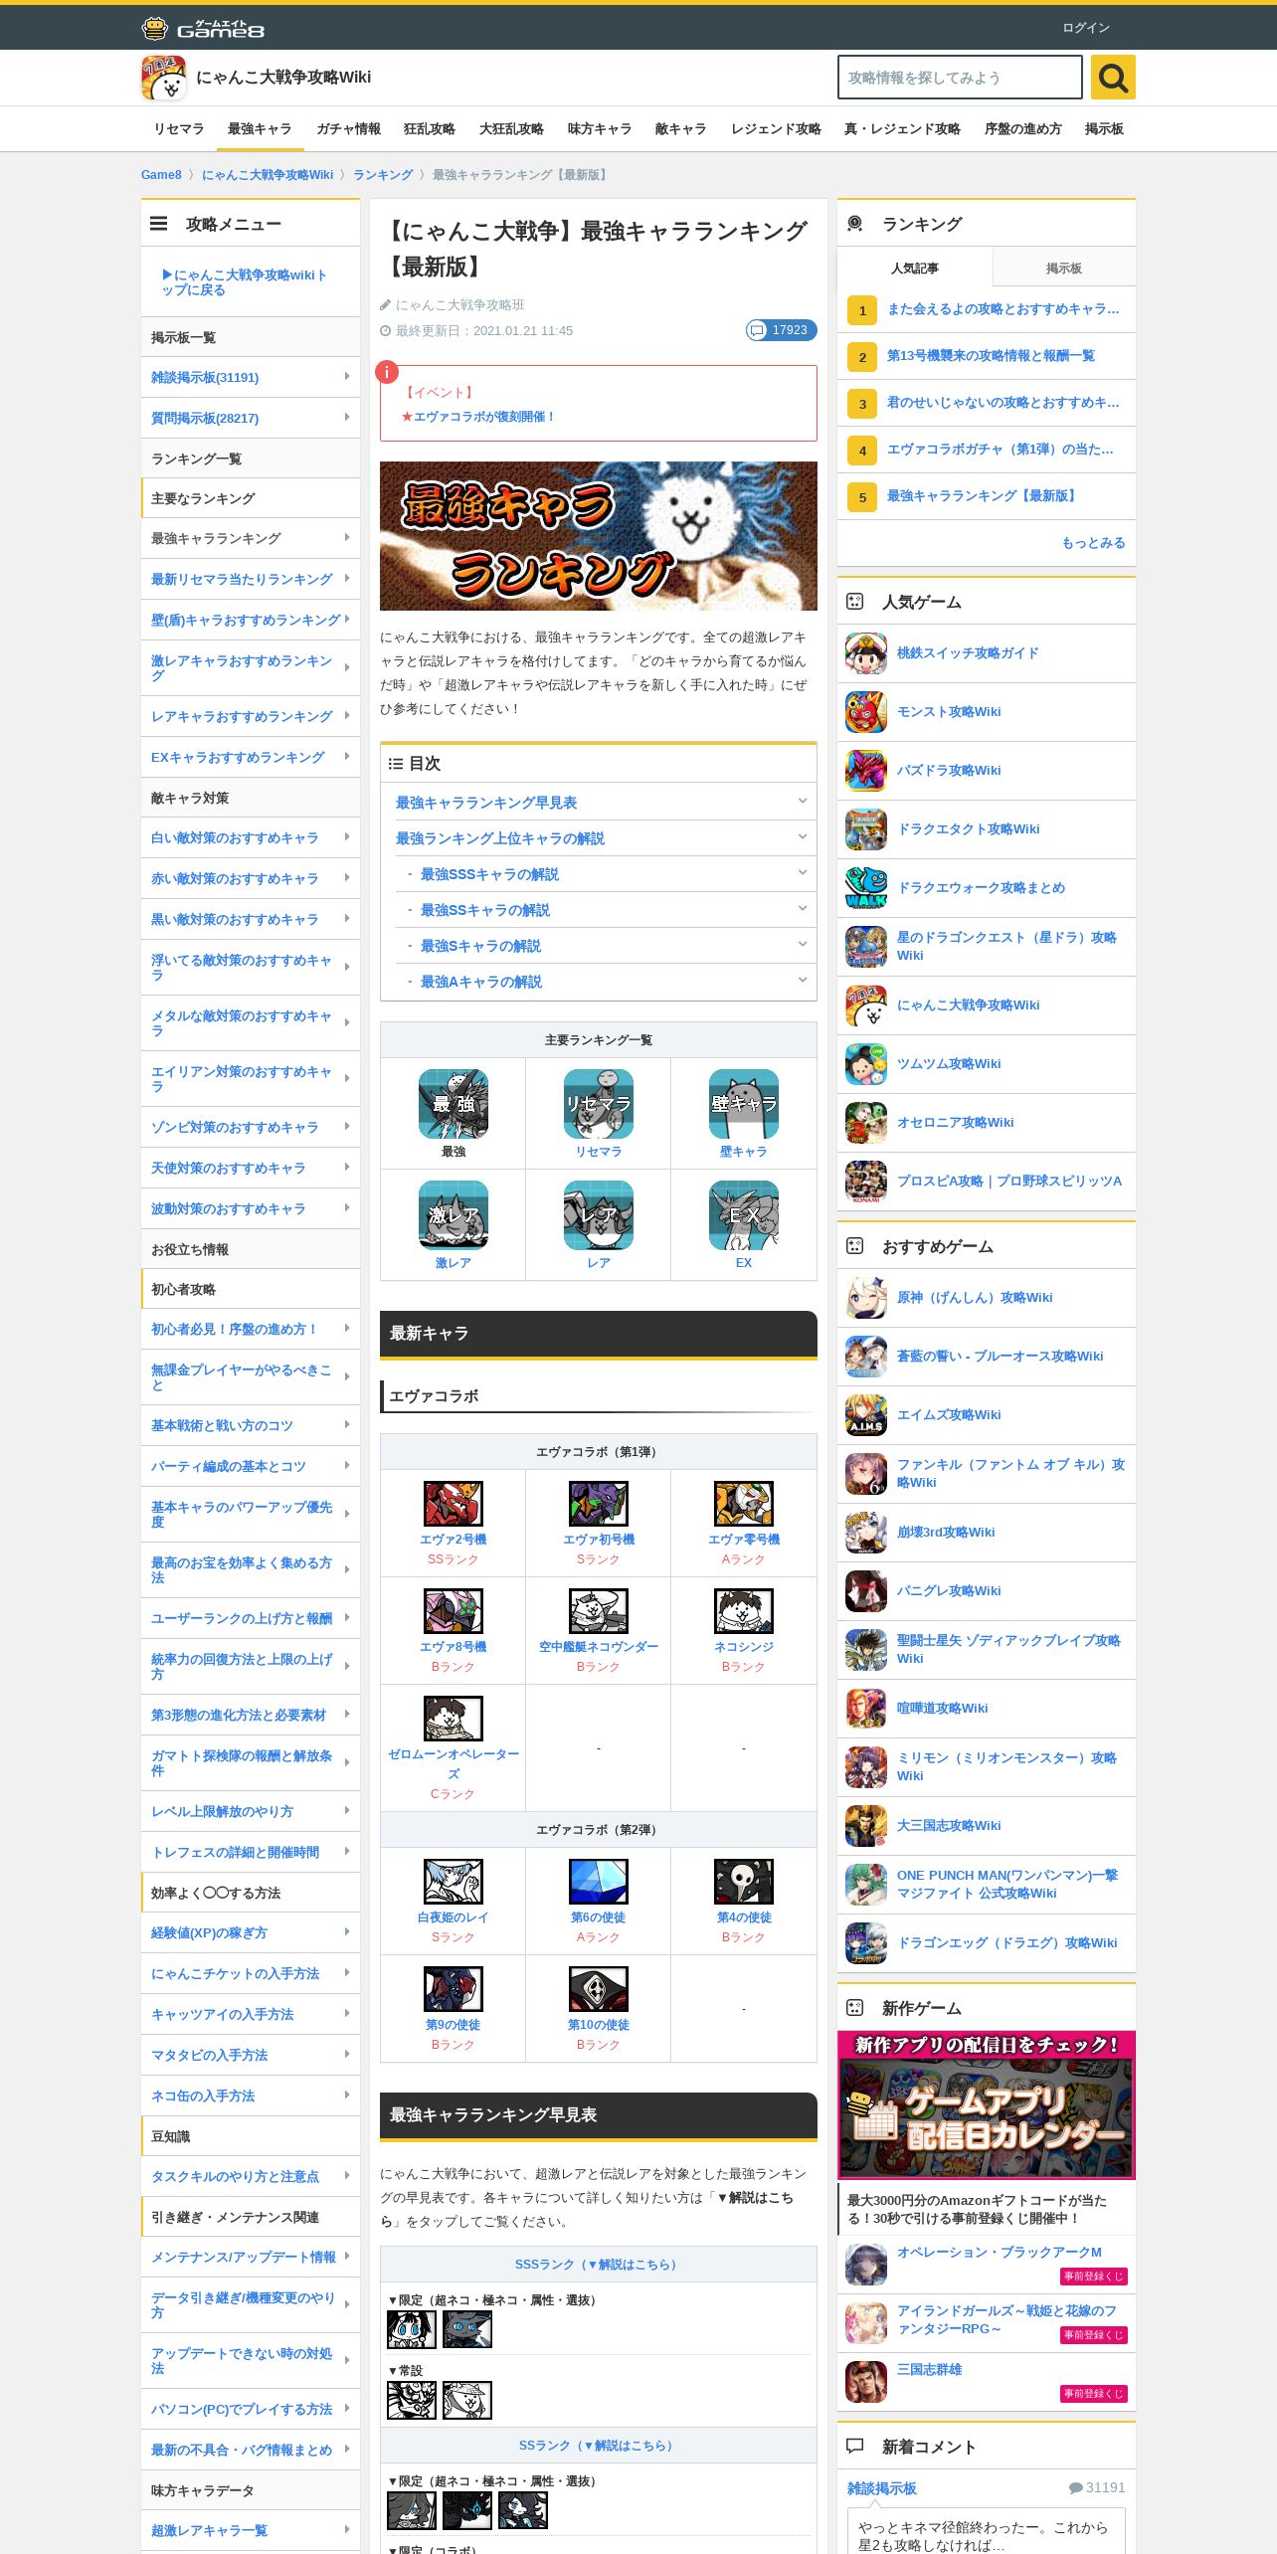Click the Game8 logo in header
The height and width of the screenshot is (2554, 1277).
point(203,28)
